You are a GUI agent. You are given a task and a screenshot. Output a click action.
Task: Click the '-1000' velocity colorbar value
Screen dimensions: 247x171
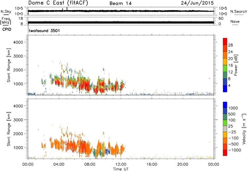tap(234, 150)
